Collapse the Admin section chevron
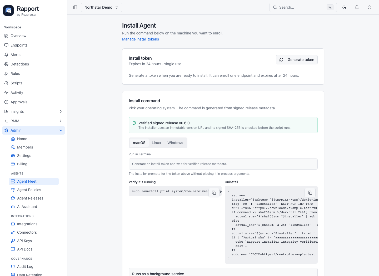 tap(61, 130)
